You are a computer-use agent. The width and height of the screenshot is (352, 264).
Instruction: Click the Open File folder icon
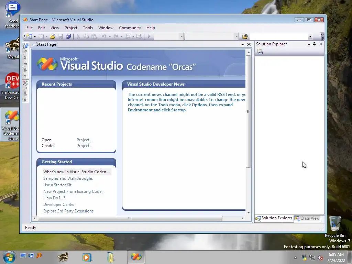53,36
